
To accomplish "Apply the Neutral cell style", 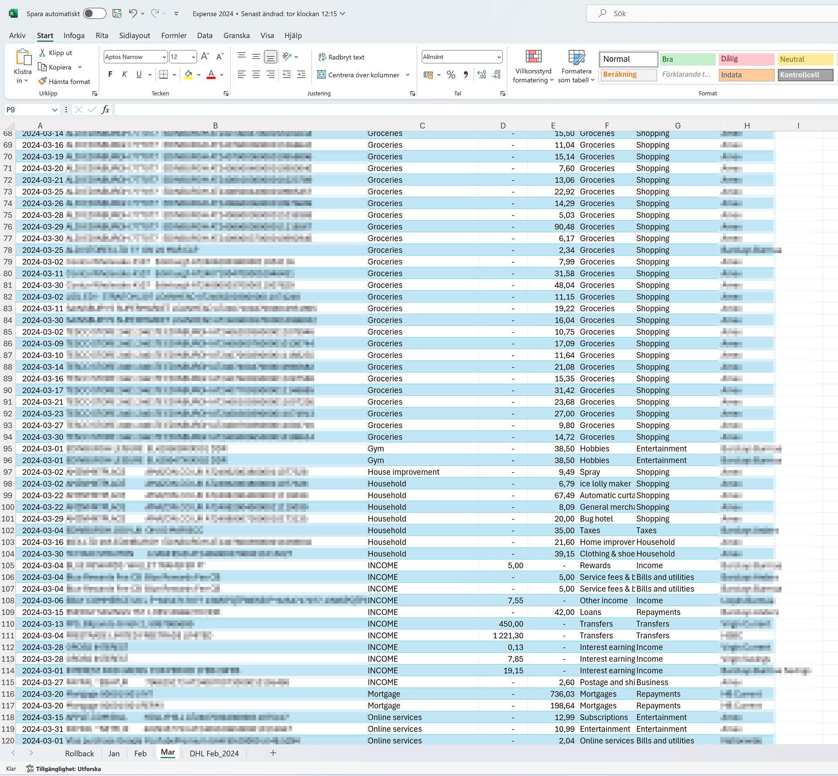I will tap(805, 59).
